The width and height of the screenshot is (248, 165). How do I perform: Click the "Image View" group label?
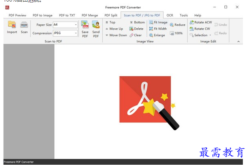pyautogui.click(x=145, y=42)
